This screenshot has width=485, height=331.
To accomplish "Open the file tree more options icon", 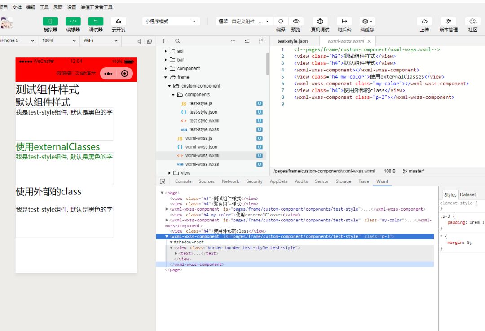I will (x=233, y=41).
